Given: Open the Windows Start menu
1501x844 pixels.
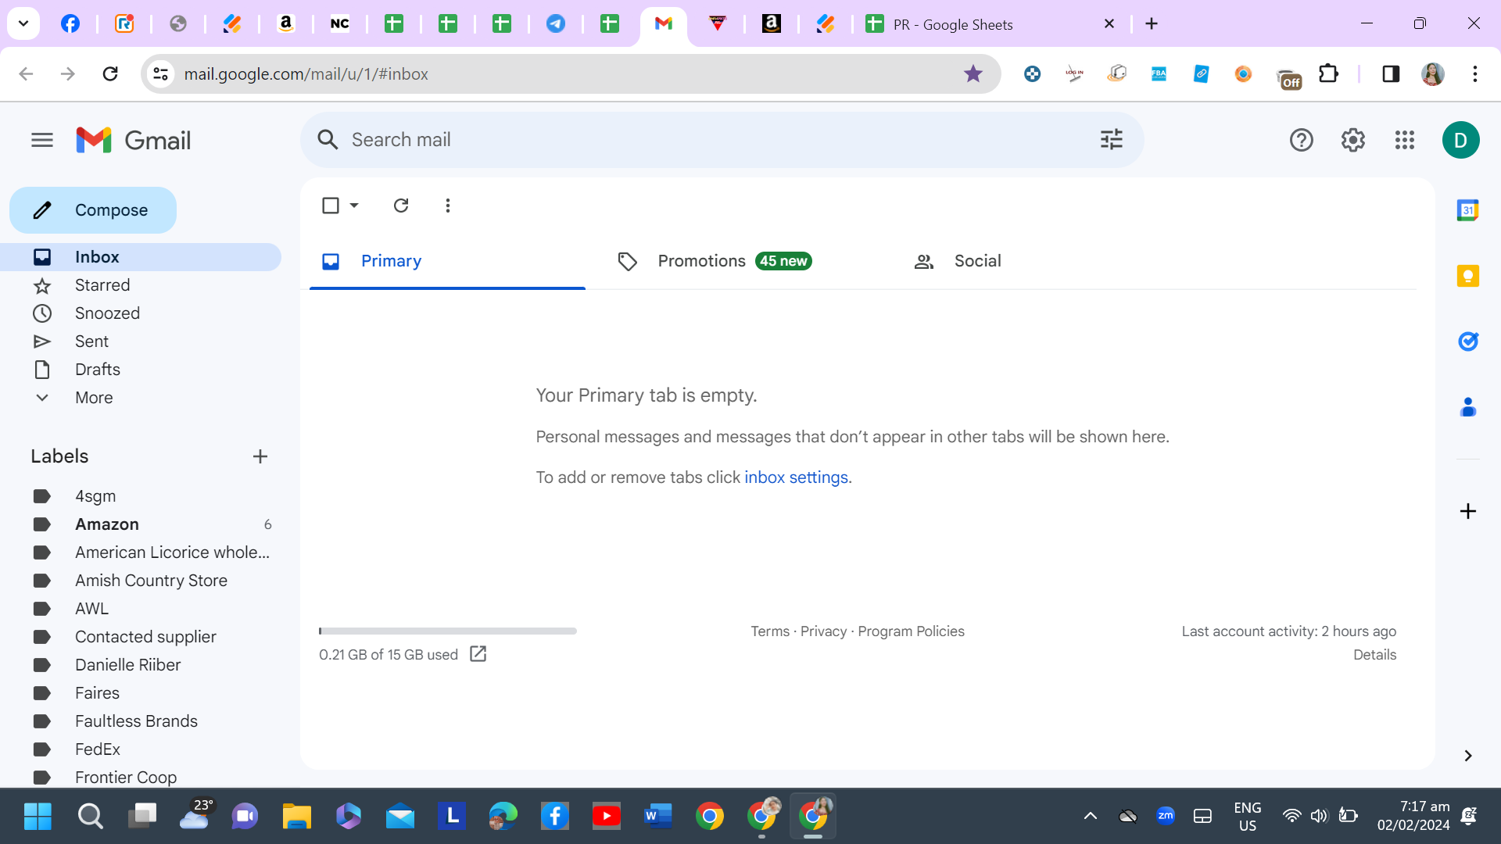Looking at the screenshot, I should [38, 816].
